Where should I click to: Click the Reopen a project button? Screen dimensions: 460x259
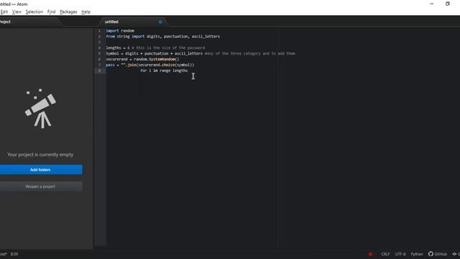point(40,186)
